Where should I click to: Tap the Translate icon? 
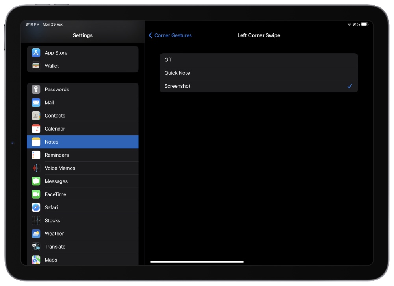(36, 247)
